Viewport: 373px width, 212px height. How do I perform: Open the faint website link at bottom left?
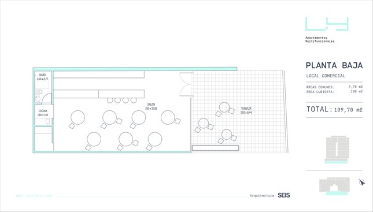tap(34, 196)
